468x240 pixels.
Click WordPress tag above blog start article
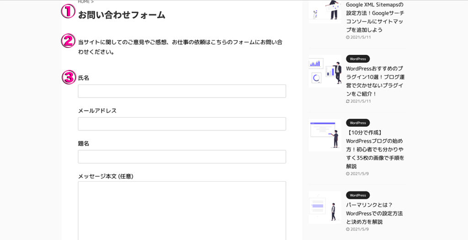[x=358, y=123]
